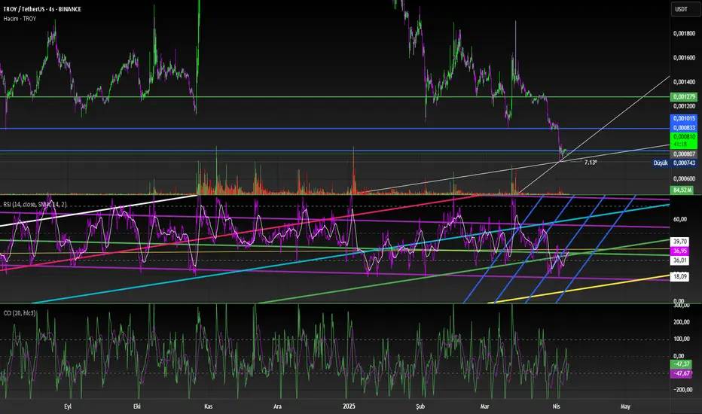Click the 0,001800 price scale value
This screenshot has width=702, height=414.
pos(684,34)
